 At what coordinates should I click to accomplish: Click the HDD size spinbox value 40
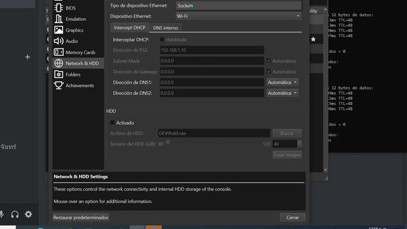pos(285,144)
